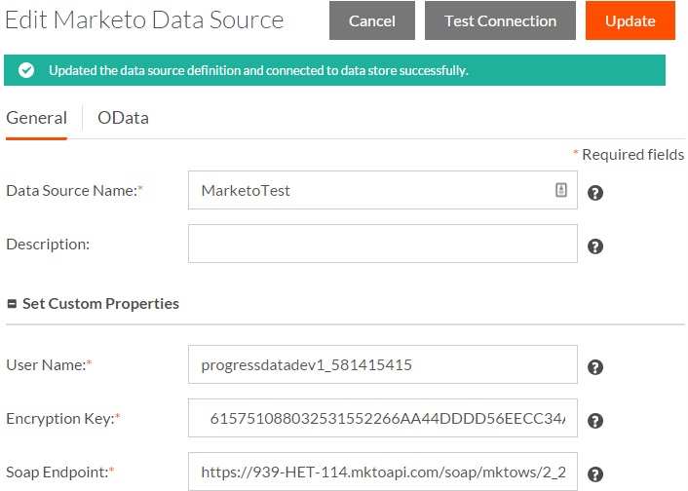The height and width of the screenshot is (491, 688).
Task: Open help for Soap Endpoint field
Action: point(595,473)
